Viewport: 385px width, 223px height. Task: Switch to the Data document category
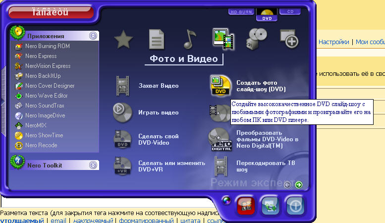click(x=157, y=40)
